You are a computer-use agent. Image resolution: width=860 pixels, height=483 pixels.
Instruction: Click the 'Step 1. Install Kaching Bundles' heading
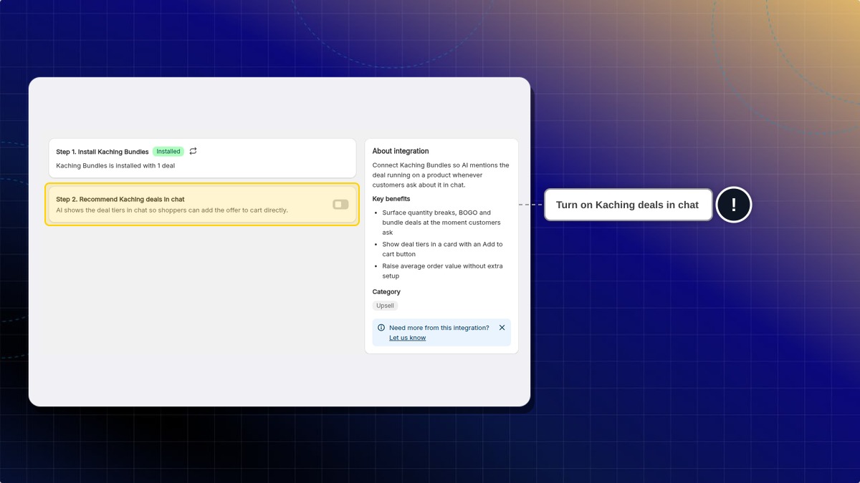[102, 152]
